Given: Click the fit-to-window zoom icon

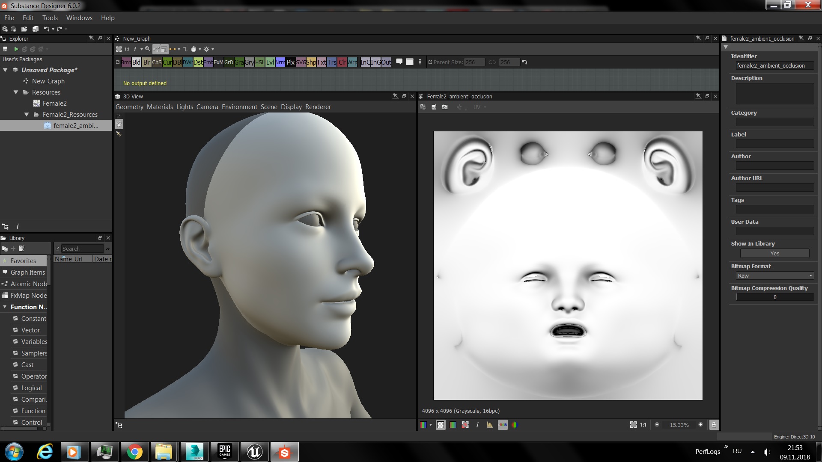Looking at the screenshot, I should [x=632, y=425].
